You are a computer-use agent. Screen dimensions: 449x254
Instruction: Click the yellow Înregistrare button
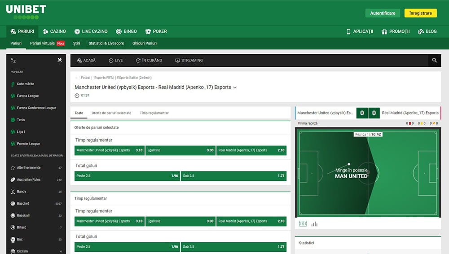(420, 13)
